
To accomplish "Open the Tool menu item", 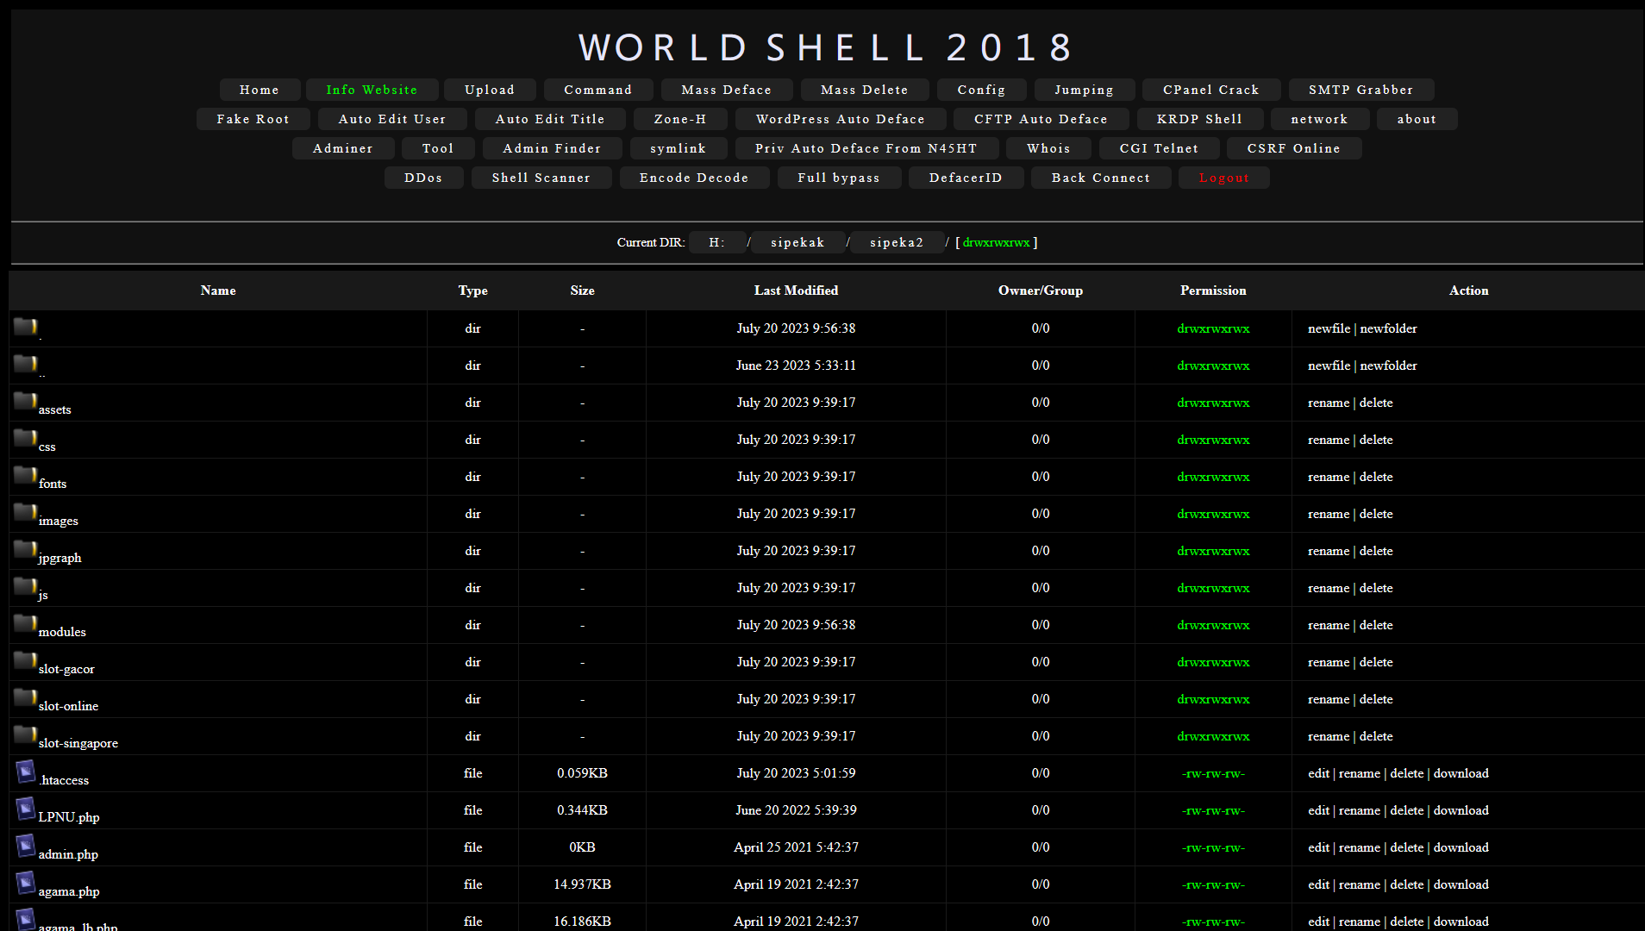I will click(438, 148).
